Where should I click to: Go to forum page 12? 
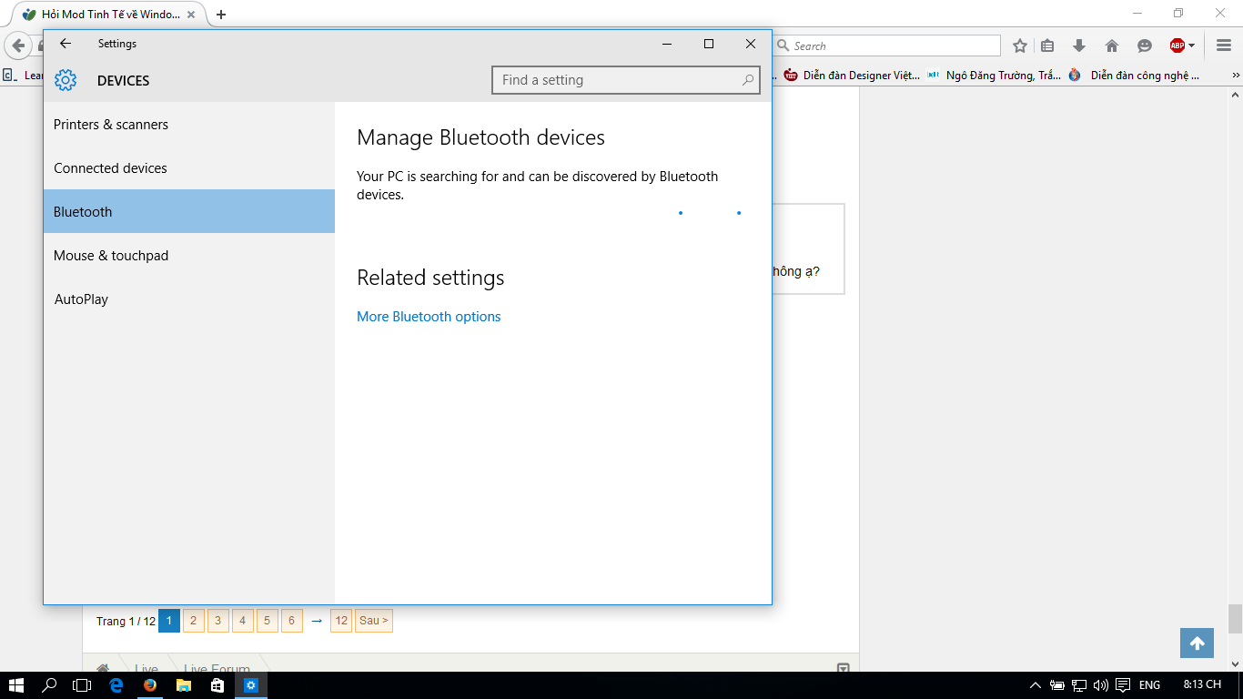click(x=341, y=621)
